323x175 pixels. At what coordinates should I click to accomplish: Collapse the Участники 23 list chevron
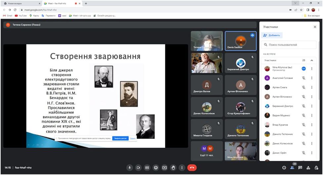312,60
